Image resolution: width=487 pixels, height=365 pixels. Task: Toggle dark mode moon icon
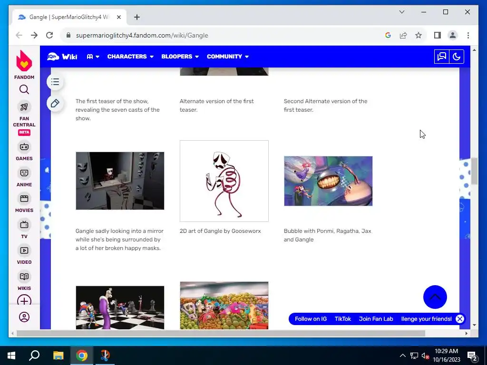(457, 57)
